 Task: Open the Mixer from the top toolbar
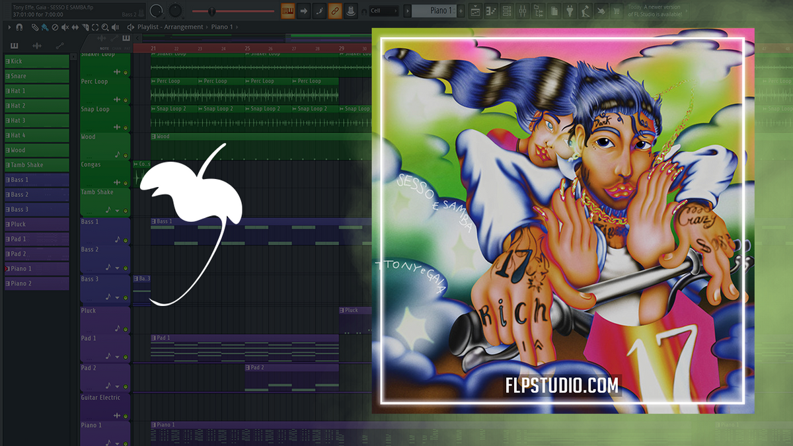pos(523,11)
